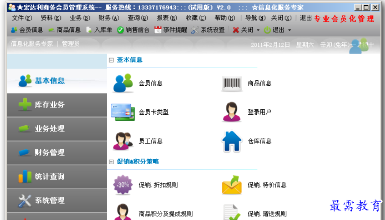Open the 导航(N) menu
This screenshot has width=385, height=220.
(255, 18)
